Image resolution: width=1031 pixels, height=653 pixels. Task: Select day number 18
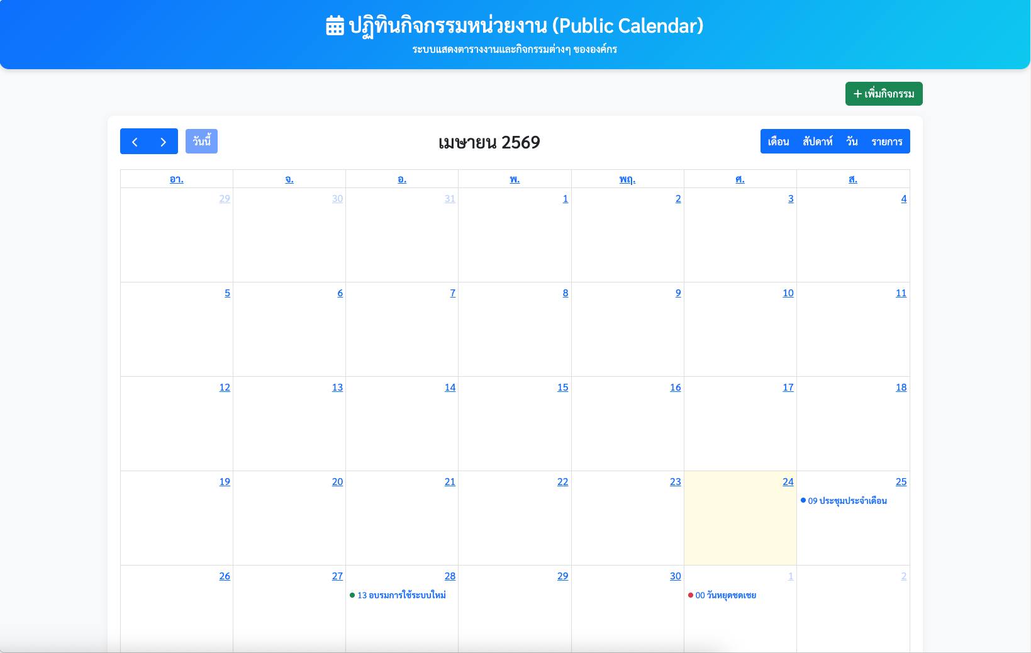pos(901,388)
